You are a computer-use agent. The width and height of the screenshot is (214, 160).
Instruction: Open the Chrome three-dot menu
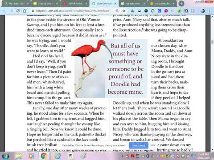tap(210, 11)
